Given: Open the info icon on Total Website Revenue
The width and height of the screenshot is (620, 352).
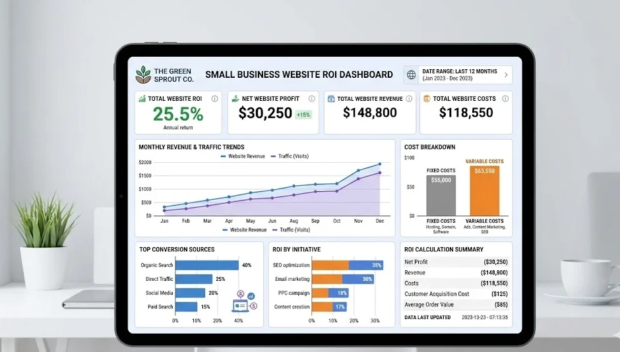Looking at the screenshot, I should pyautogui.click(x=409, y=99).
